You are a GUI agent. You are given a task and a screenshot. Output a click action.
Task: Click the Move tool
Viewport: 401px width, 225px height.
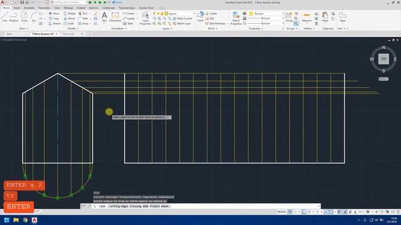click(54, 13)
